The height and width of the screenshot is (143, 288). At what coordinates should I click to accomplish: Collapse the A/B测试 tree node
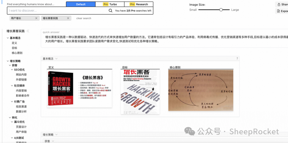(12, 138)
